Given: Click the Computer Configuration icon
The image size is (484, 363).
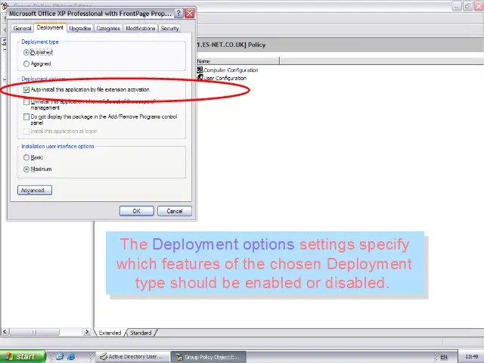Looking at the screenshot, I should [x=200, y=70].
